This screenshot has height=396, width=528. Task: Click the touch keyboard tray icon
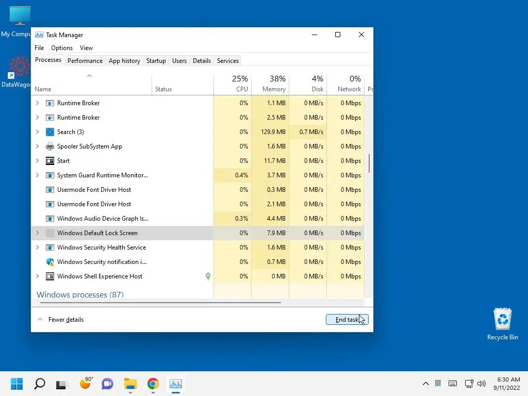pyautogui.click(x=453, y=384)
